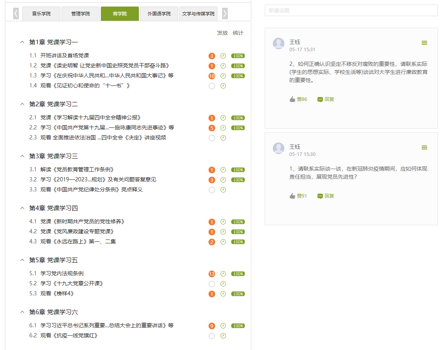Click the 100% progress bar for lesson 3.1
This screenshot has width=441, height=350.
238,170
